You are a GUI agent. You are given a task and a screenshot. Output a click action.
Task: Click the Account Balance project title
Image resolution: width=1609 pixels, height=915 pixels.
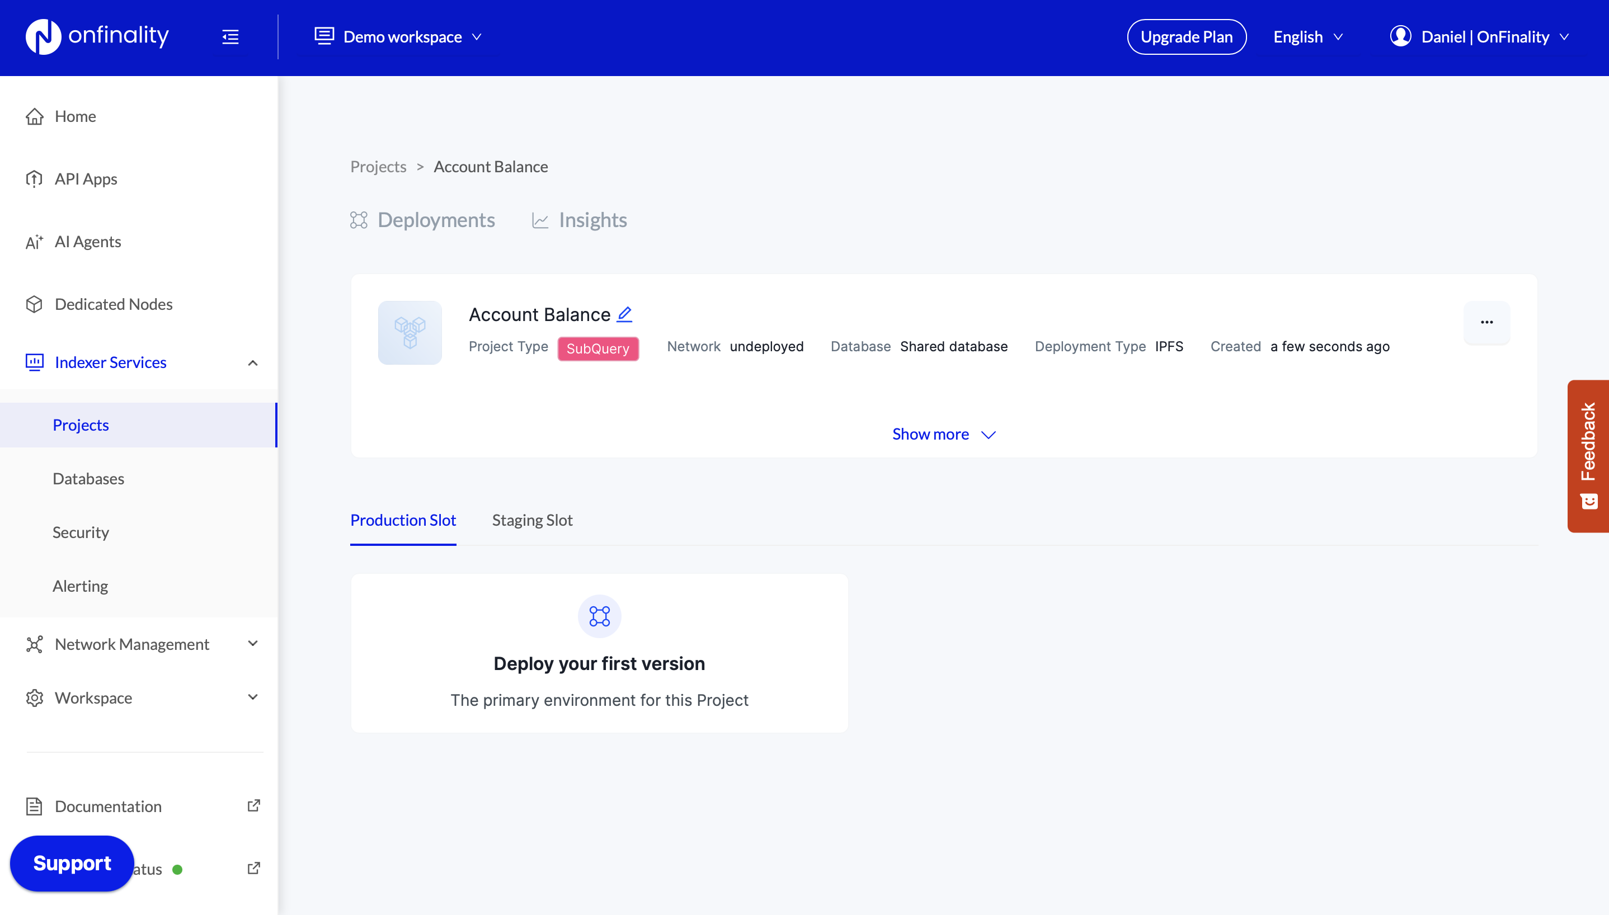point(539,314)
